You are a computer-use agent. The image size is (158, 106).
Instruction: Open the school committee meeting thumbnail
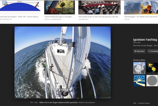click(x=99, y=7)
